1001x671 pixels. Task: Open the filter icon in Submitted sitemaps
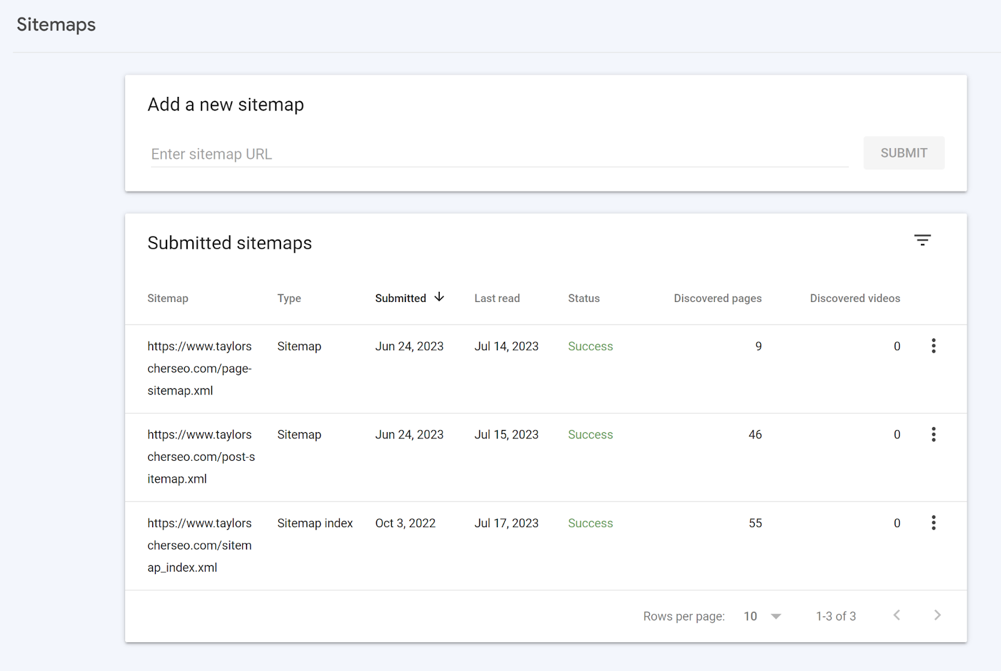coord(922,240)
